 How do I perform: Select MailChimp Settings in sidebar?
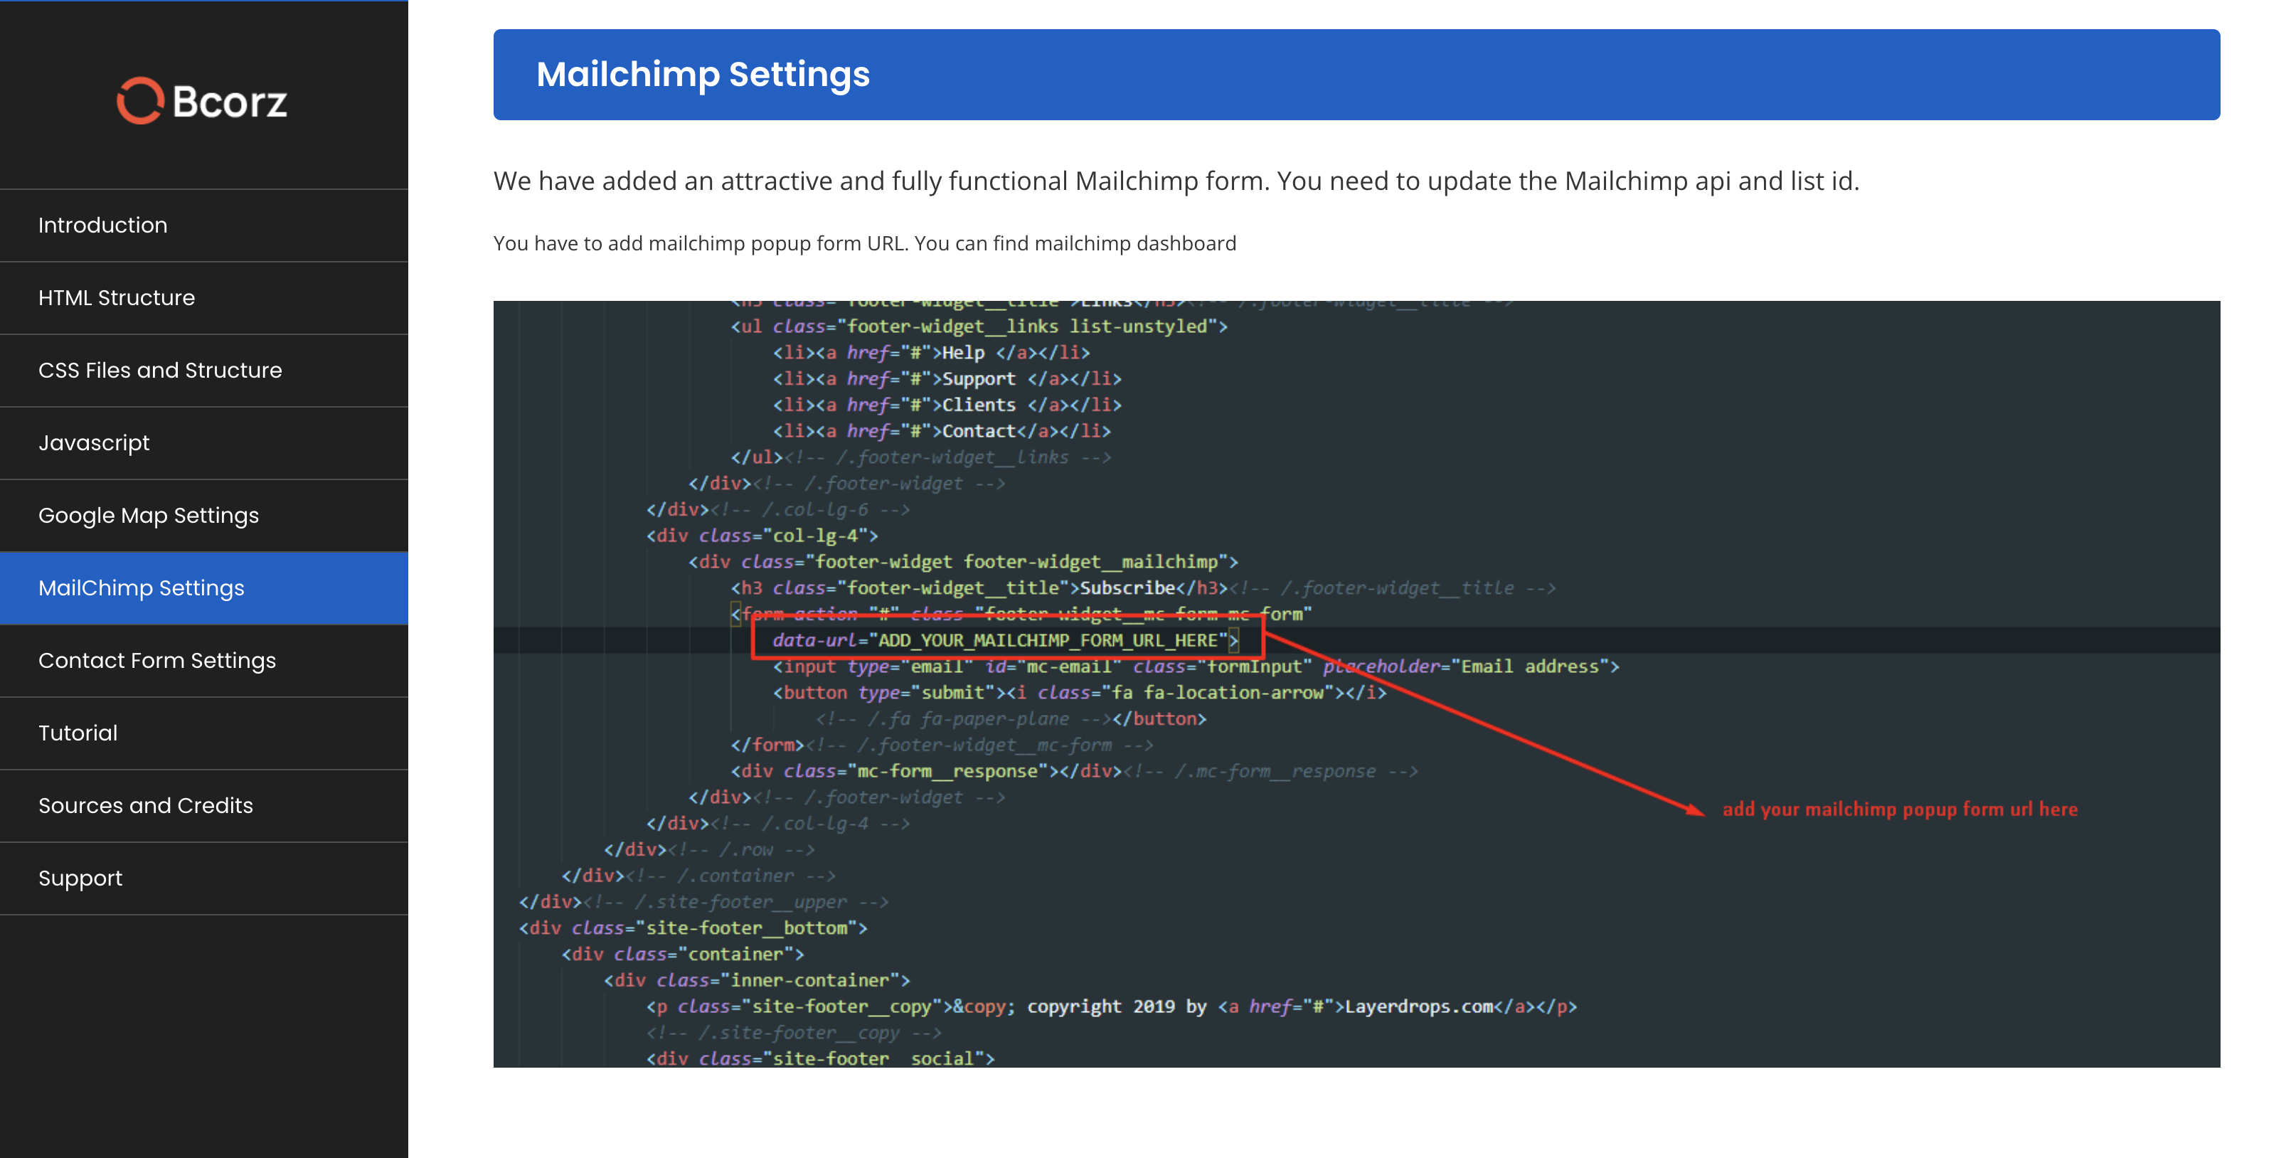pos(204,588)
